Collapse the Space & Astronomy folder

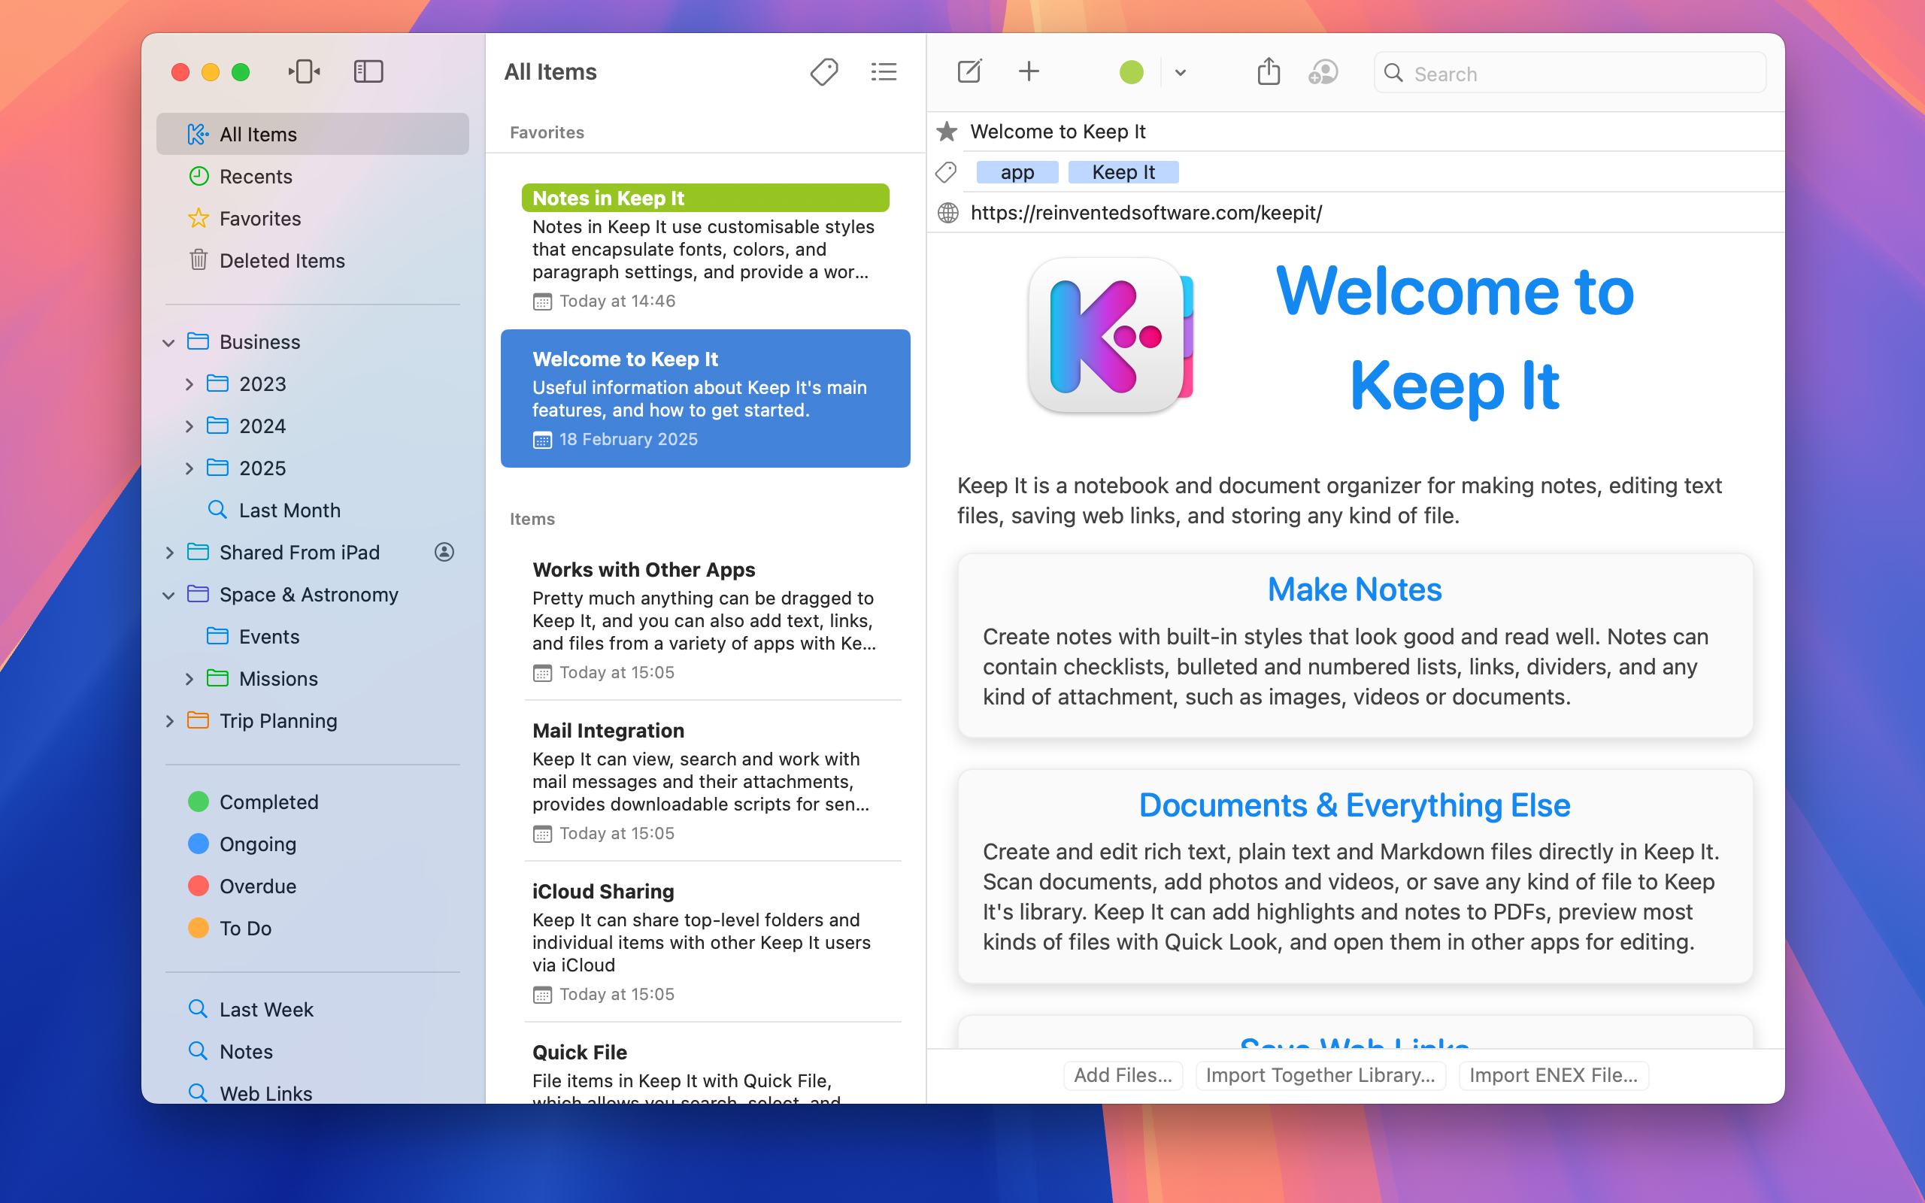[x=168, y=594]
